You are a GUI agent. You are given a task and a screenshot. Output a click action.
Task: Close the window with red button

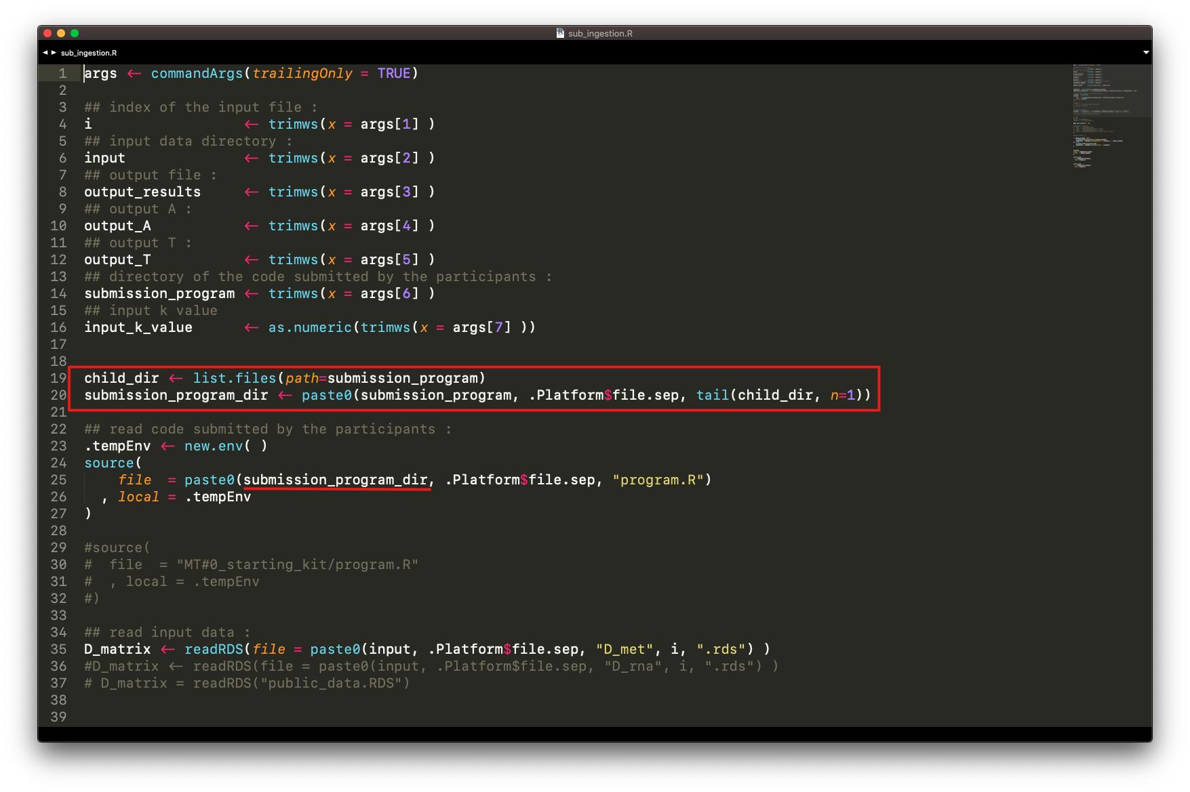47,33
